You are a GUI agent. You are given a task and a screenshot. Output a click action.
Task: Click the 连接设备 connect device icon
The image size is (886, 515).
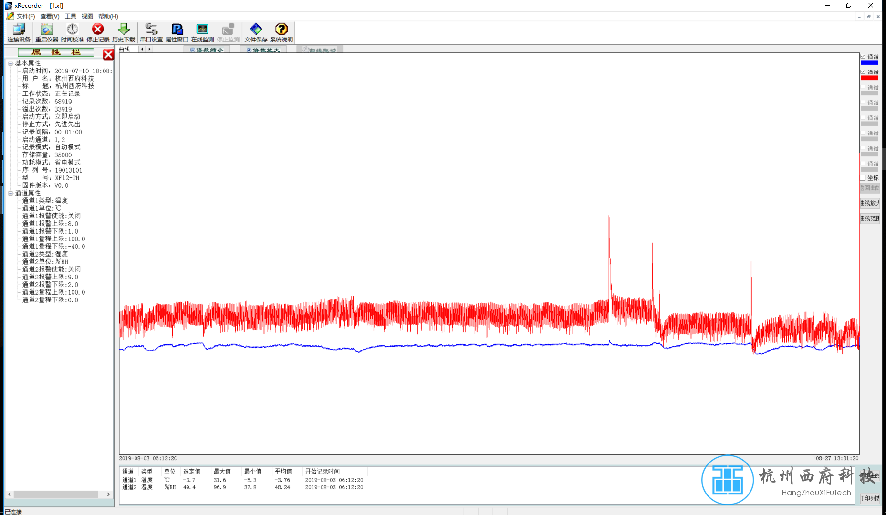pos(19,32)
